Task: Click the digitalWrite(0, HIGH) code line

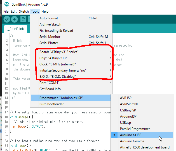Action: (32, 150)
